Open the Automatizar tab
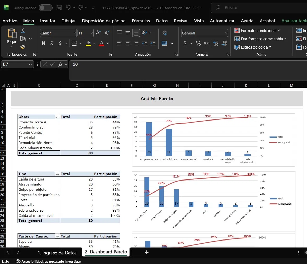The height and width of the screenshot is (264, 307). click(x=222, y=21)
